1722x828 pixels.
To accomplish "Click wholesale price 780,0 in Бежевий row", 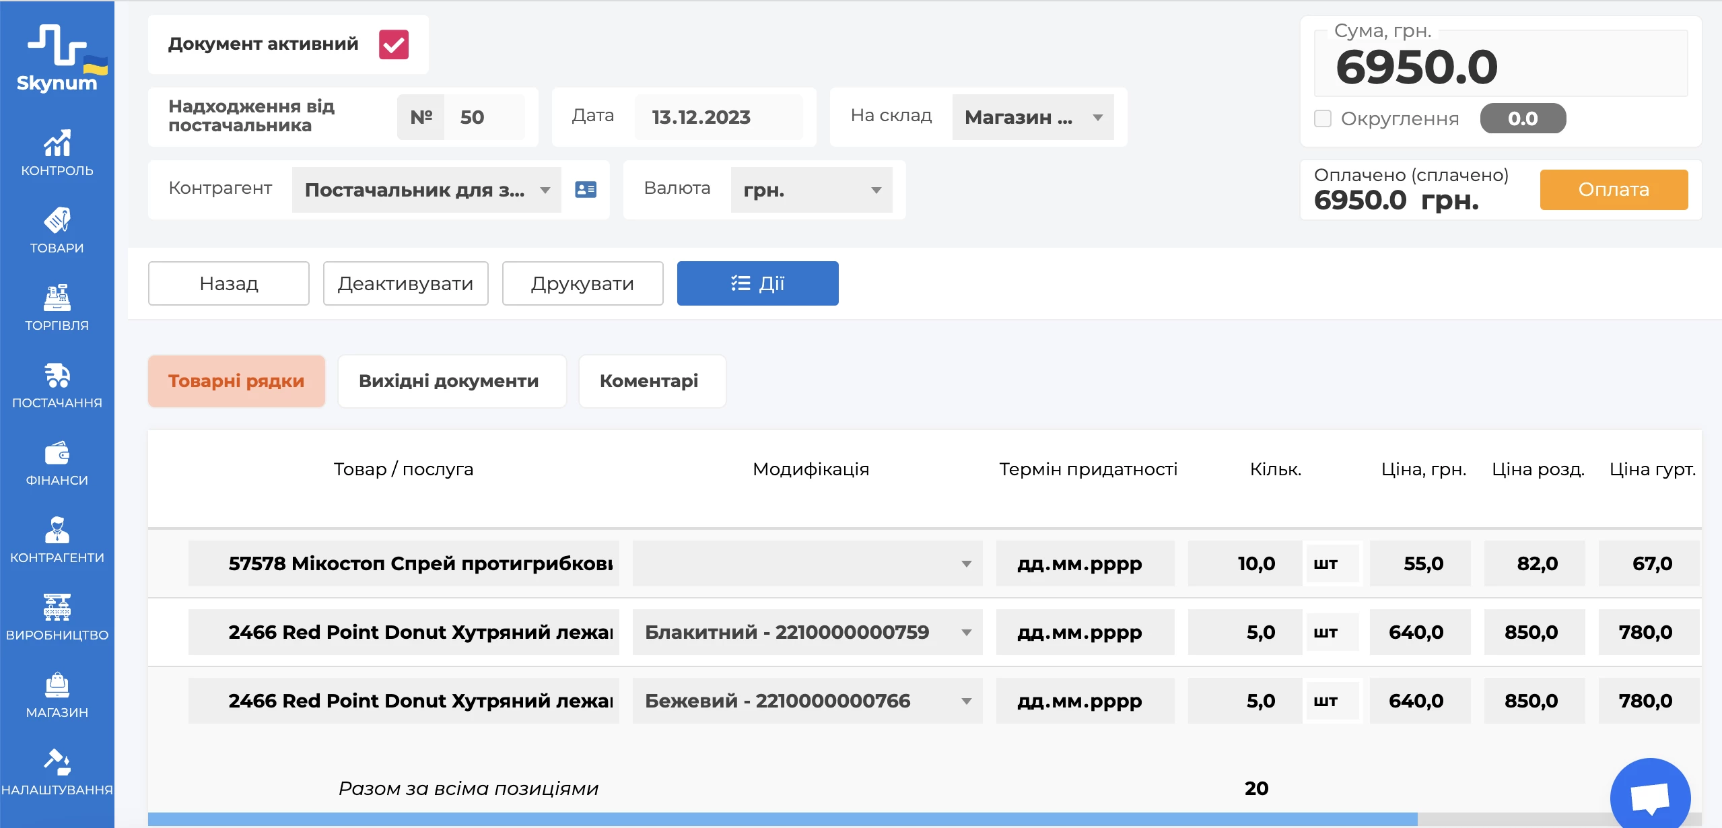I will coord(1649,701).
